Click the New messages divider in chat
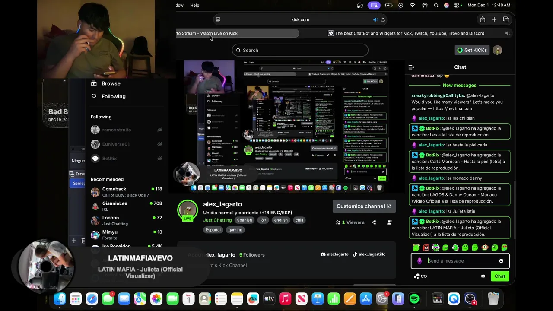 [460, 85]
